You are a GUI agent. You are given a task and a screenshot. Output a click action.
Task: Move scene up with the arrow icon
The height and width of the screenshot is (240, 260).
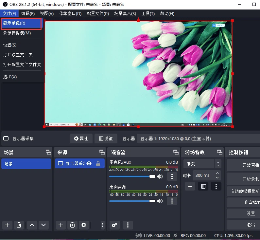click(32, 225)
